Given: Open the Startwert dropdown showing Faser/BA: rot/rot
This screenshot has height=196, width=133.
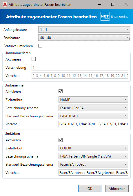Looking at the screenshot, I should pyautogui.click(x=93, y=164).
